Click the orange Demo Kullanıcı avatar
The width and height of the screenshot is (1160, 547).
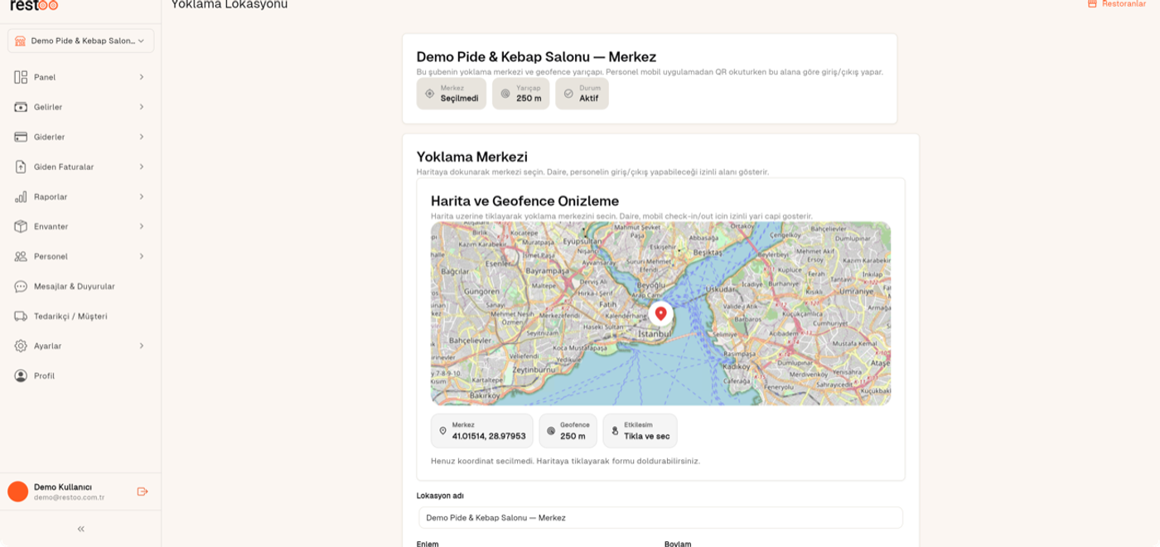18,491
